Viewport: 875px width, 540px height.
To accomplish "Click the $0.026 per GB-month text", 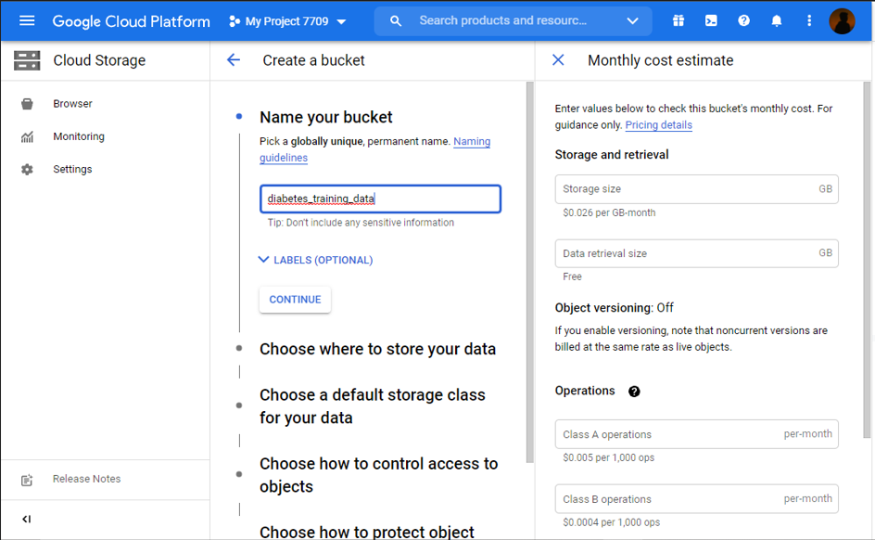I will [x=609, y=212].
